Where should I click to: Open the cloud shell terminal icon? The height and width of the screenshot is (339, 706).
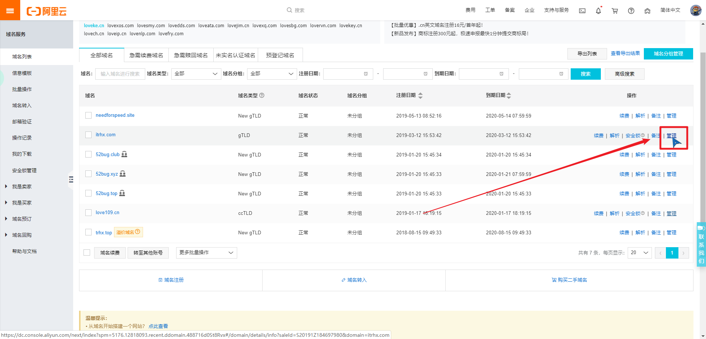tap(582, 11)
